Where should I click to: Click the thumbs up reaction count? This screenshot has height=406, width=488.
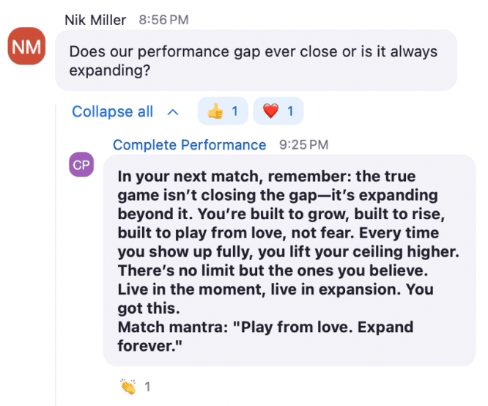click(234, 111)
